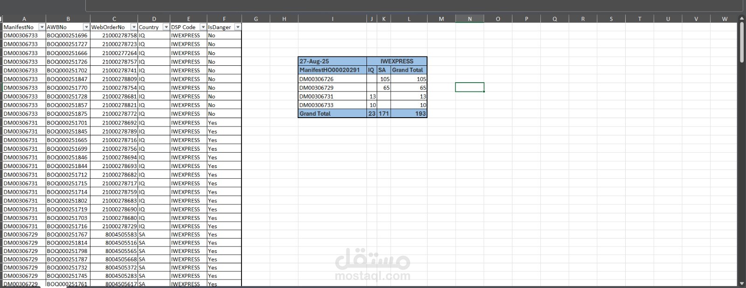Select pivot IQ total value 23
Viewport: 746px width, 288px height.
coord(372,113)
